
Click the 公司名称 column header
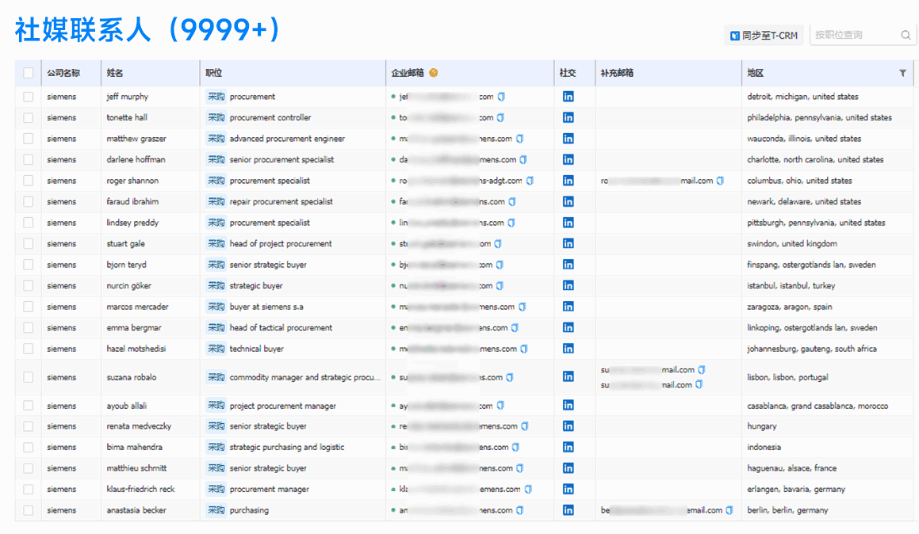pos(63,73)
